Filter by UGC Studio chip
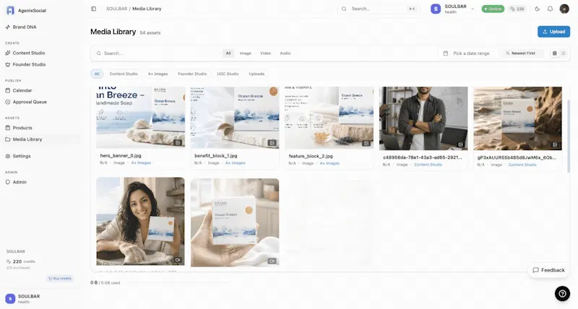 [228, 74]
